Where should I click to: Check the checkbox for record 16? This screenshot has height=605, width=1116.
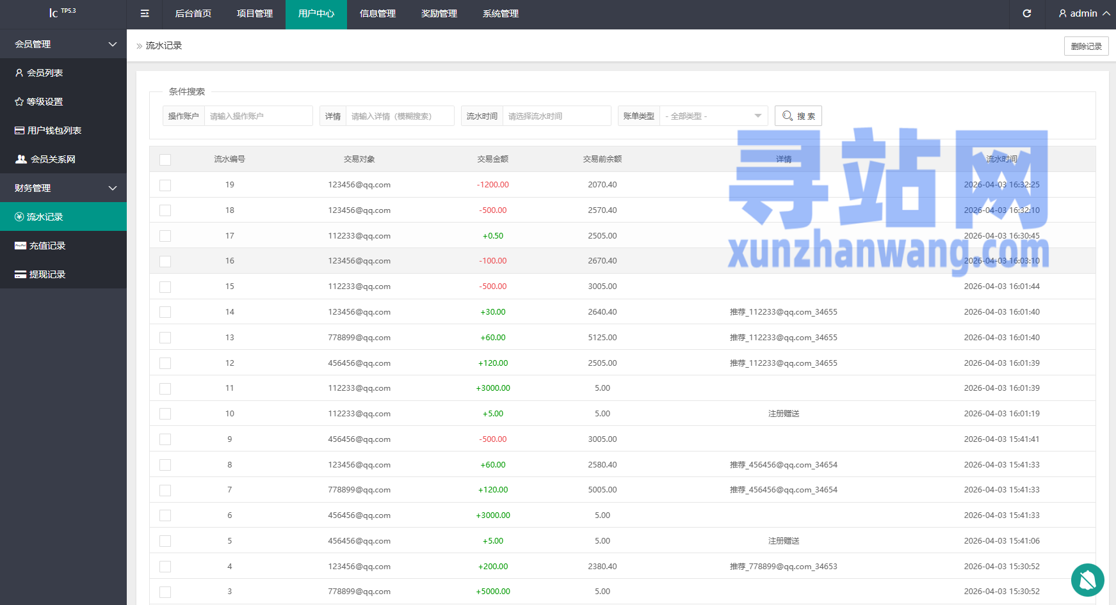[x=165, y=261]
